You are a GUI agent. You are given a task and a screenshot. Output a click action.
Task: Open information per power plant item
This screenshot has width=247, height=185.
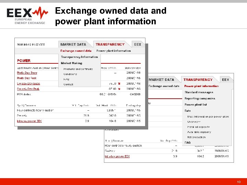(x=208, y=116)
